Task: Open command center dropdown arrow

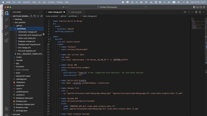Action: point(145,7)
